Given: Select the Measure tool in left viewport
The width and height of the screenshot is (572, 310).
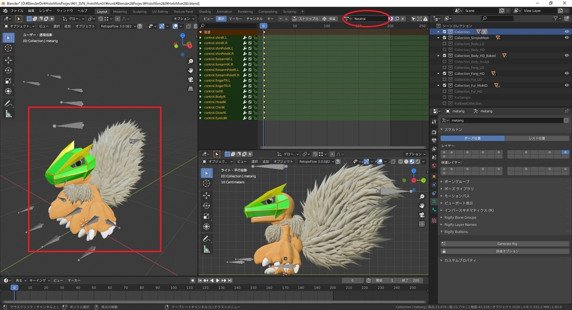Looking at the screenshot, I should 9,114.
